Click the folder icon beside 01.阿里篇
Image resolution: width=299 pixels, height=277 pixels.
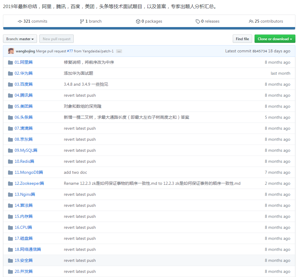point(10,62)
